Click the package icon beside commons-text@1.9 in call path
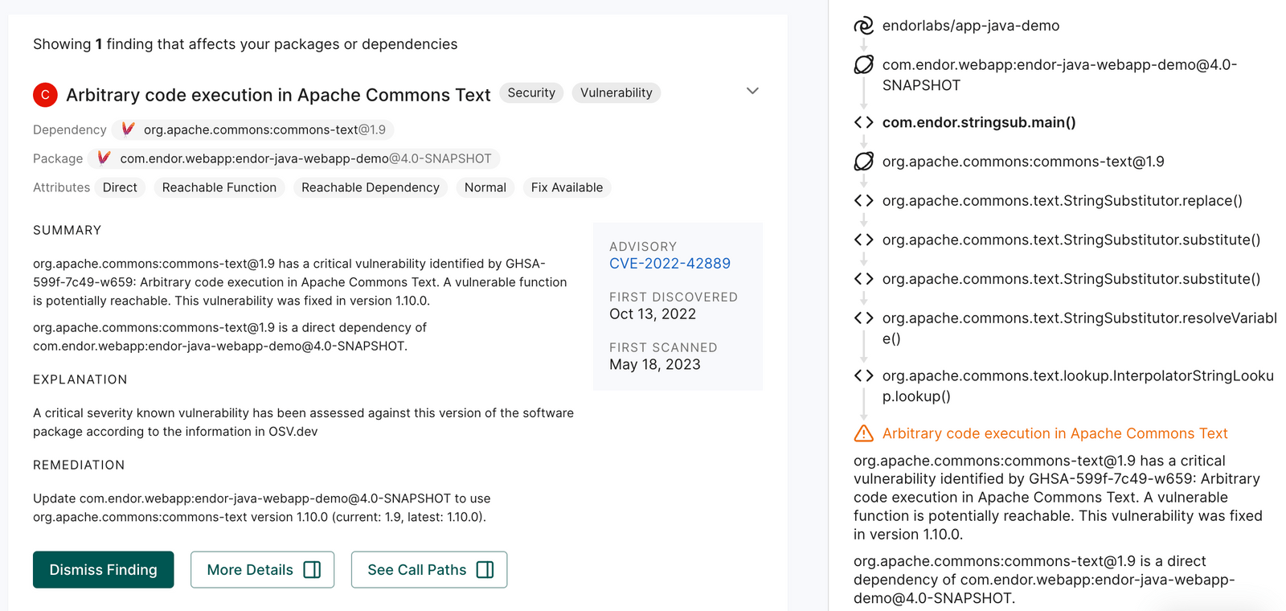This screenshot has height=611, width=1286. click(863, 162)
